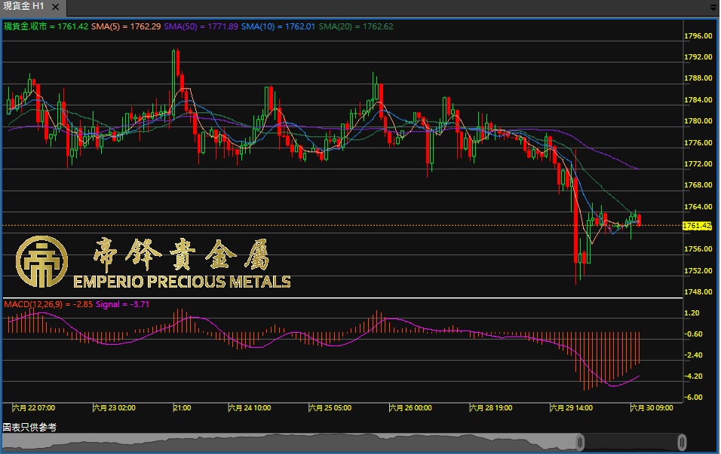Click the 六月 29 14:00 time axis label
The width and height of the screenshot is (721, 454).
point(571,407)
